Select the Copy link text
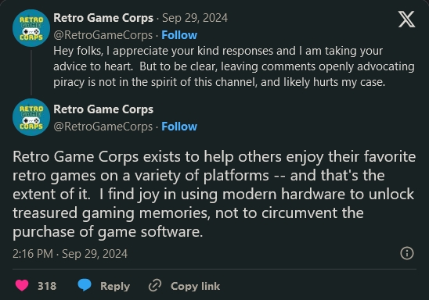Image resolution: width=429 pixels, height=300 pixels. [195, 286]
